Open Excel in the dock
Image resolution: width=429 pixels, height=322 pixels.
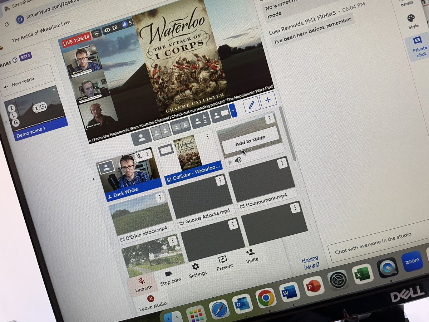(x=363, y=274)
